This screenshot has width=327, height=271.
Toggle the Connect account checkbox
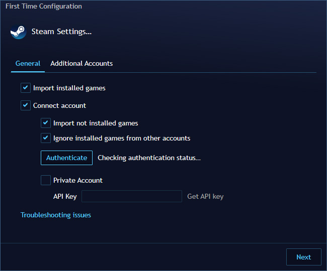(x=26, y=105)
